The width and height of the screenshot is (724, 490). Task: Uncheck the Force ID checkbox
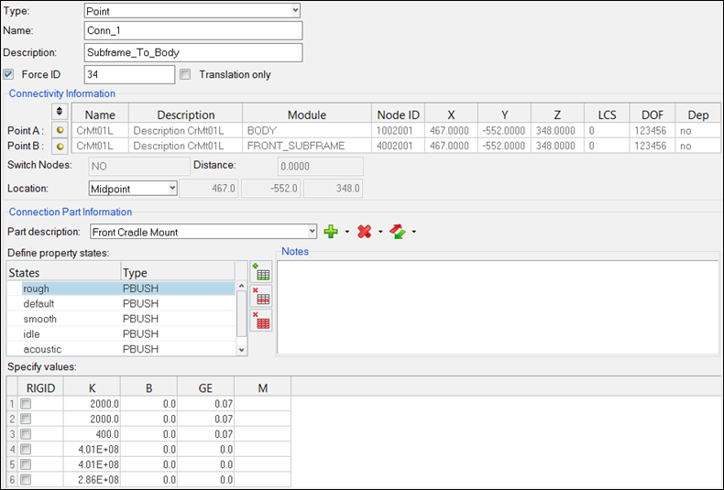tap(9, 75)
